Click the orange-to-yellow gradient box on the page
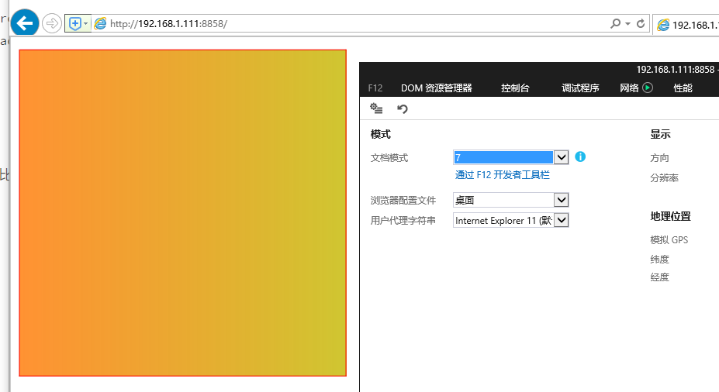Image resolution: width=719 pixels, height=392 pixels. [182, 213]
